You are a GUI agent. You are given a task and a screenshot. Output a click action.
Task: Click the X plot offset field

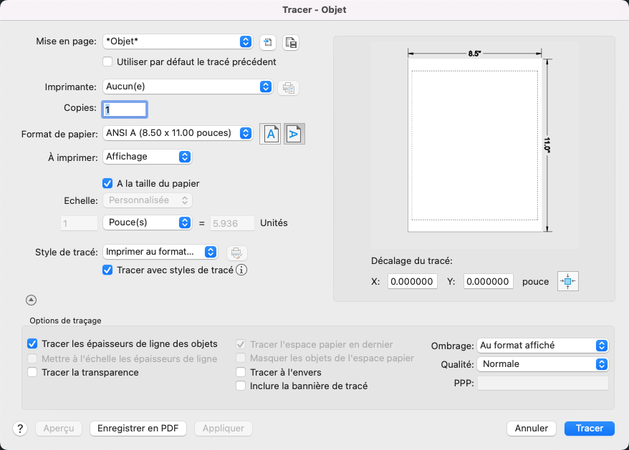pos(412,282)
